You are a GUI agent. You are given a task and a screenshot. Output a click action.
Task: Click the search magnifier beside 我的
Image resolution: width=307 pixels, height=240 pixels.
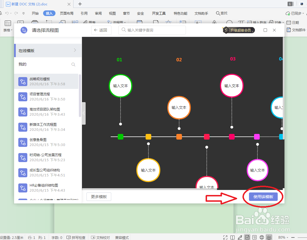coord(74,64)
